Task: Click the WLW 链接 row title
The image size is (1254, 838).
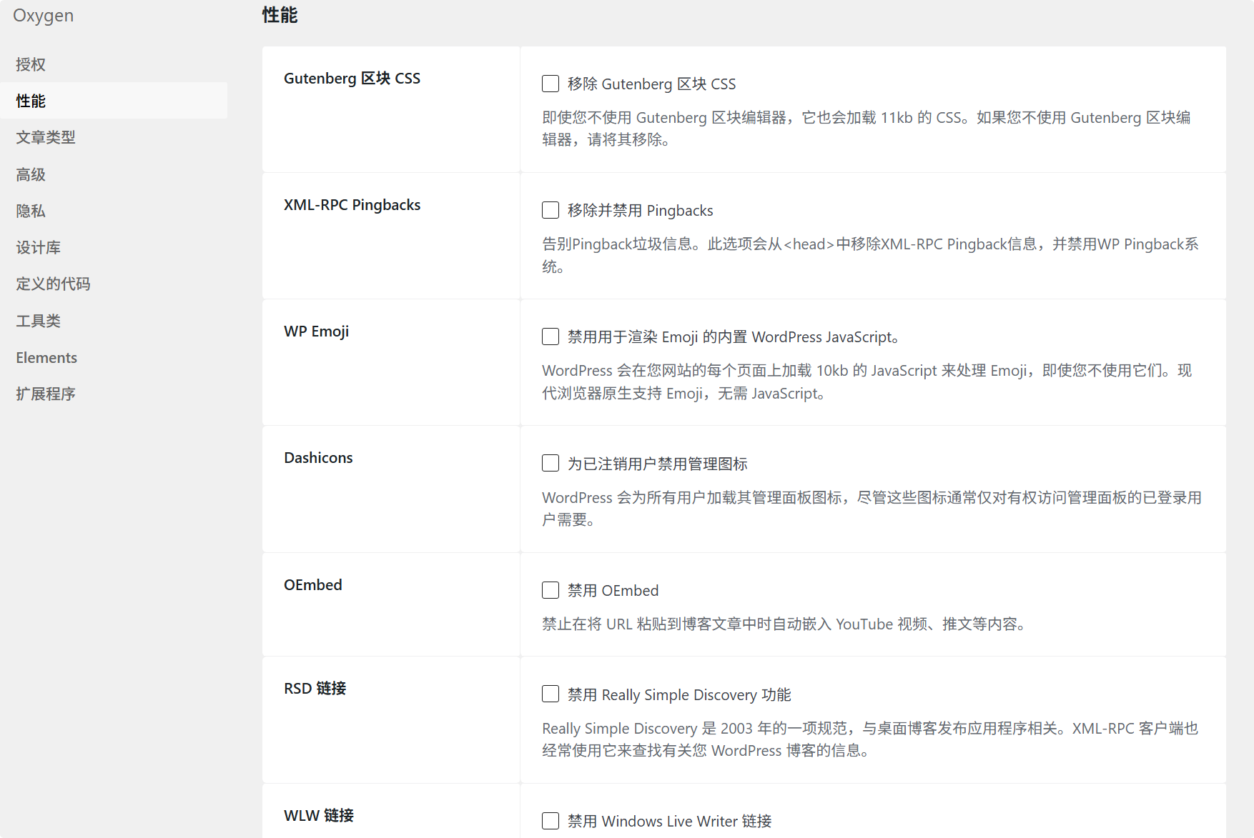Action: (318, 815)
